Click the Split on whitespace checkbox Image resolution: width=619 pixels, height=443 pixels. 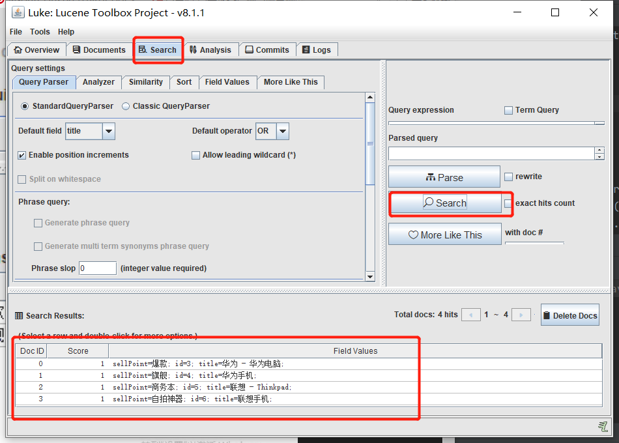[22, 179]
